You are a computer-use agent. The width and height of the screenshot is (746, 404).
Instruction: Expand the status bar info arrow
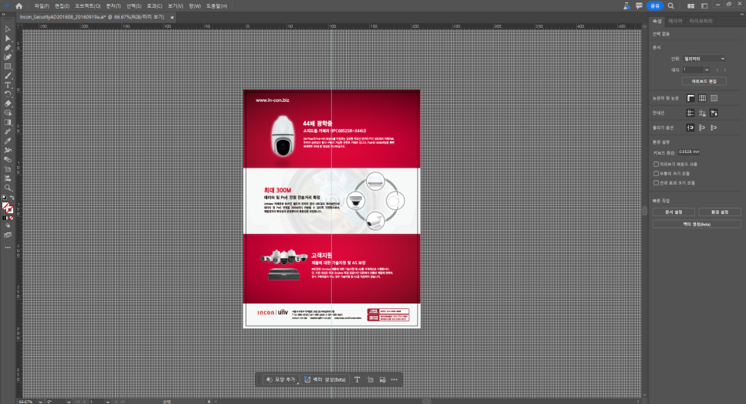click(209, 402)
